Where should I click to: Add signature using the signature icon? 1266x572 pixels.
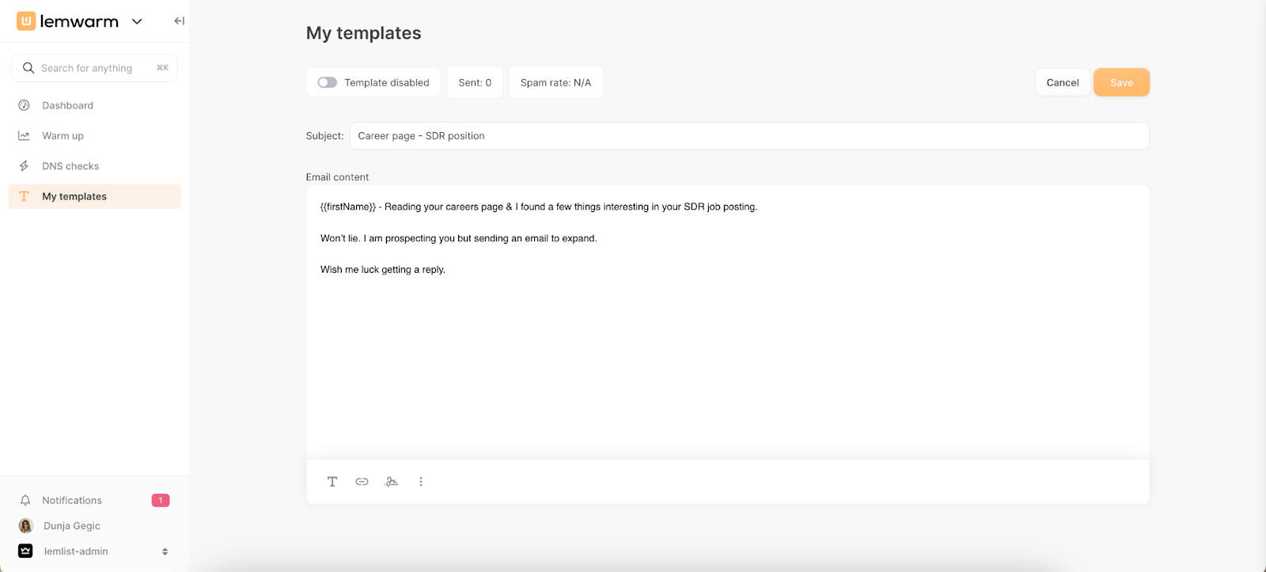point(392,482)
